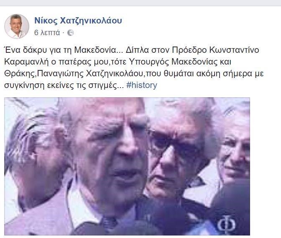The width and height of the screenshot is (281, 238).
Task: Open the attached press photo
Action: point(127,166)
